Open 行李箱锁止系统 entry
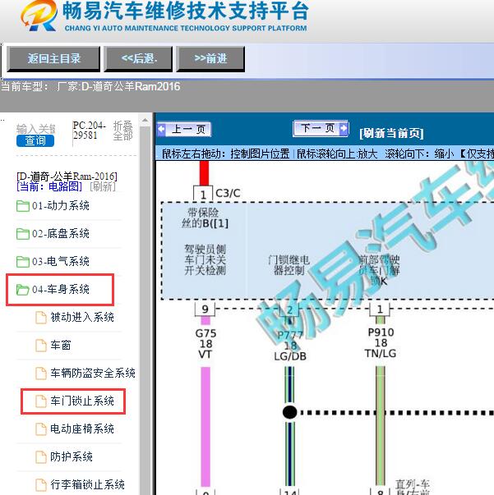 [88, 484]
